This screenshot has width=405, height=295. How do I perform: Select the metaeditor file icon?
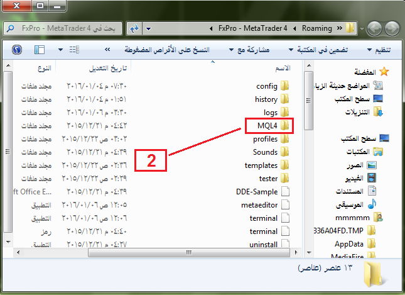285,204
